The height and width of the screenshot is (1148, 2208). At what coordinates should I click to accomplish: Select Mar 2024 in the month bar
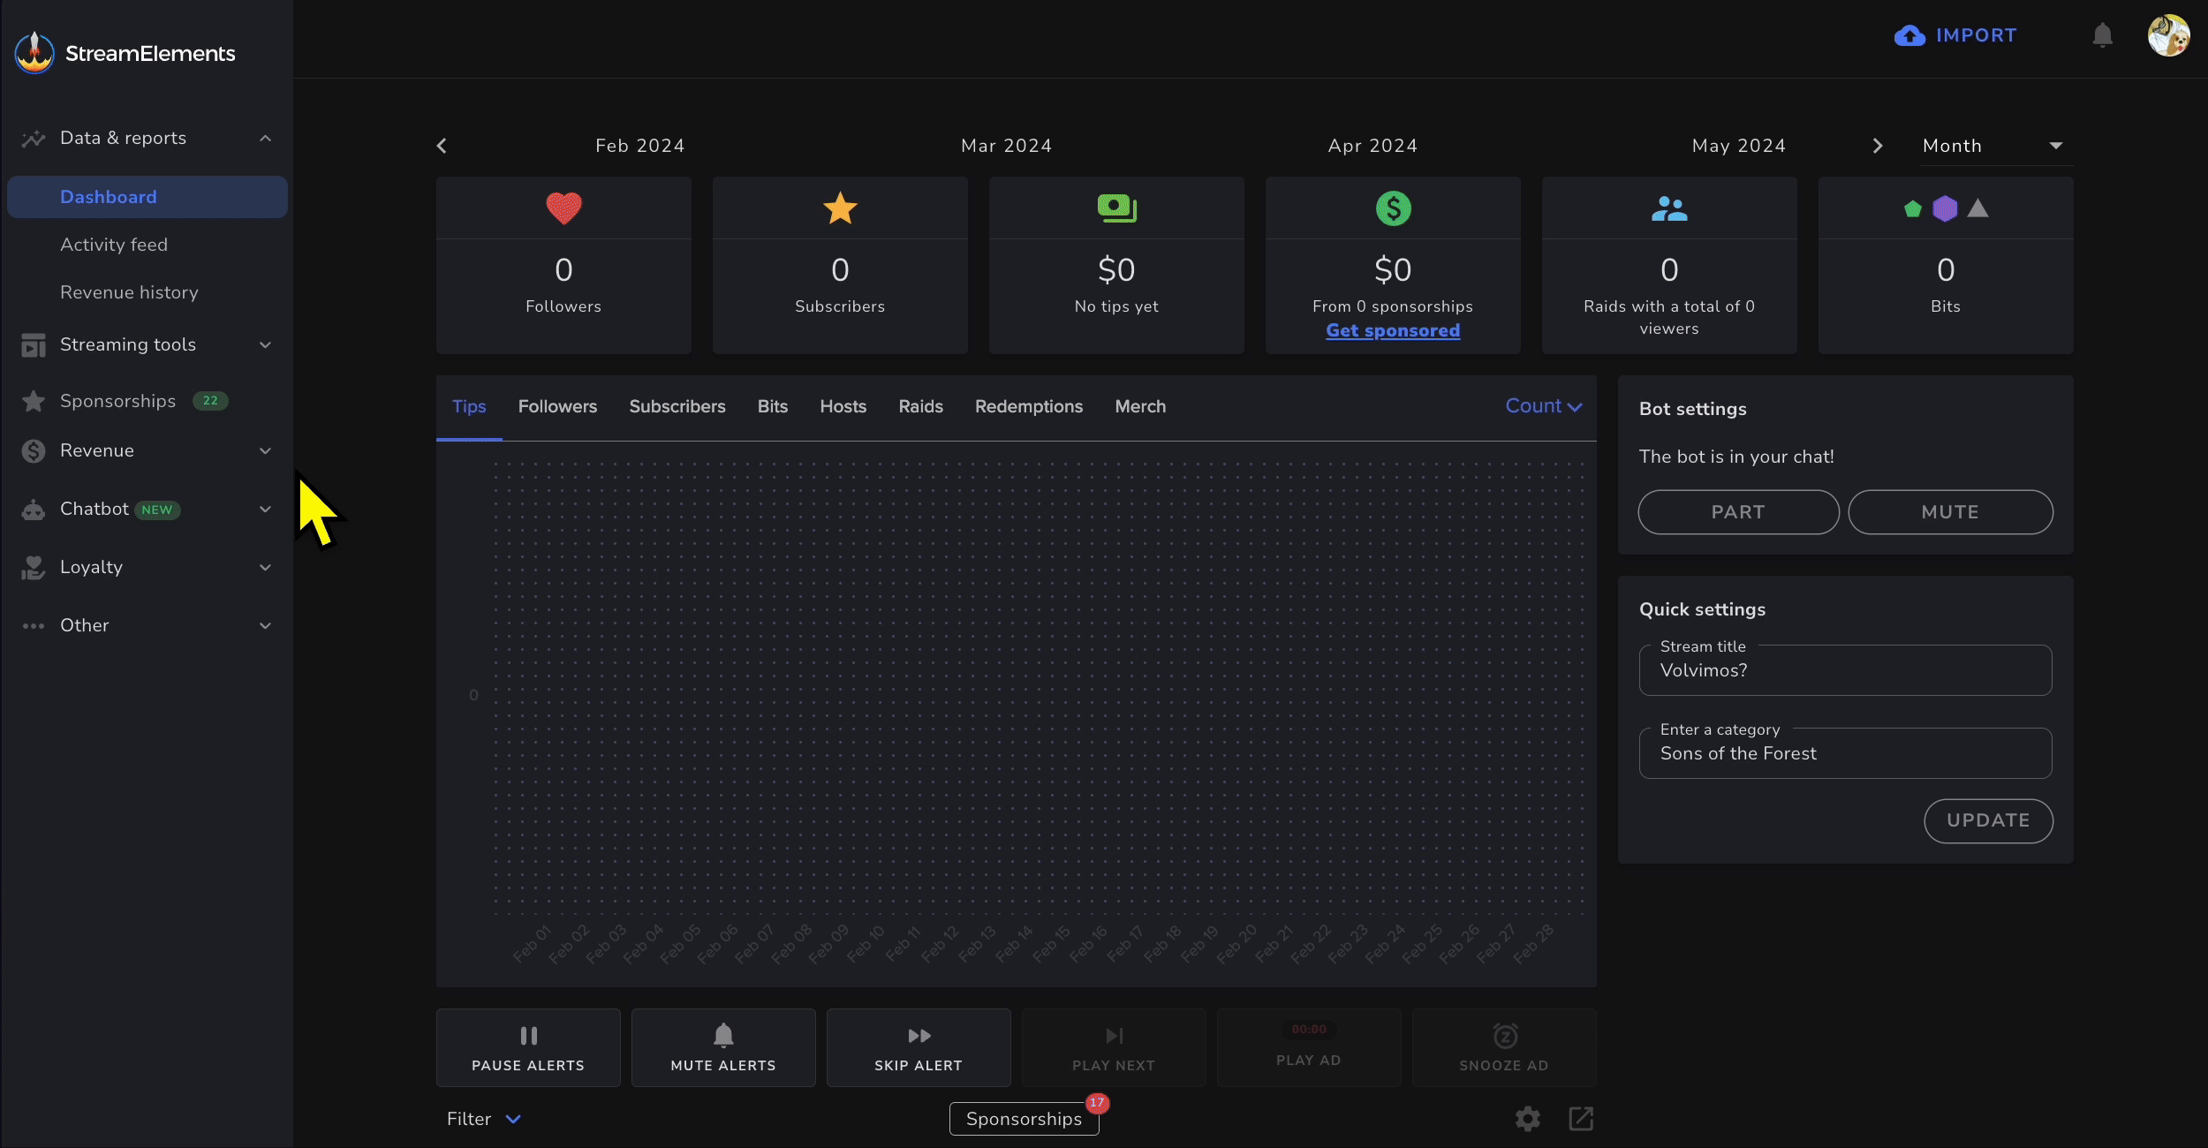point(1006,146)
